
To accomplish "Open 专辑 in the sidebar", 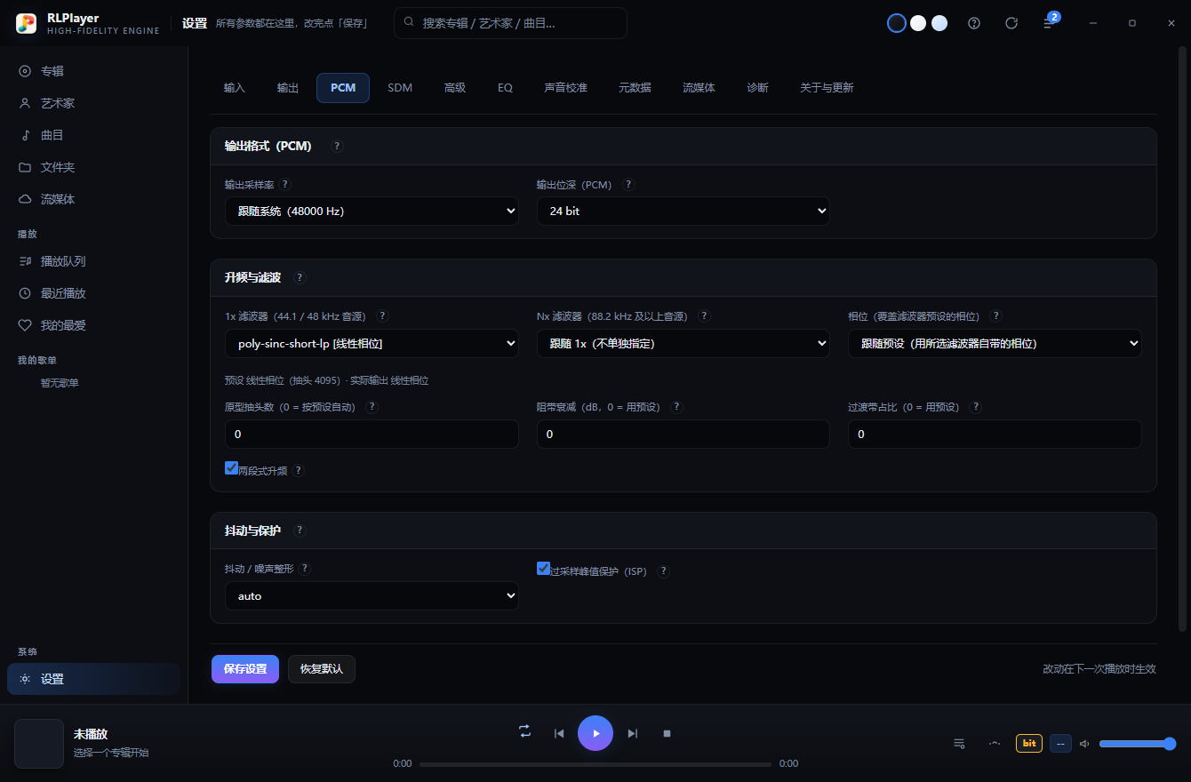I will point(93,71).
